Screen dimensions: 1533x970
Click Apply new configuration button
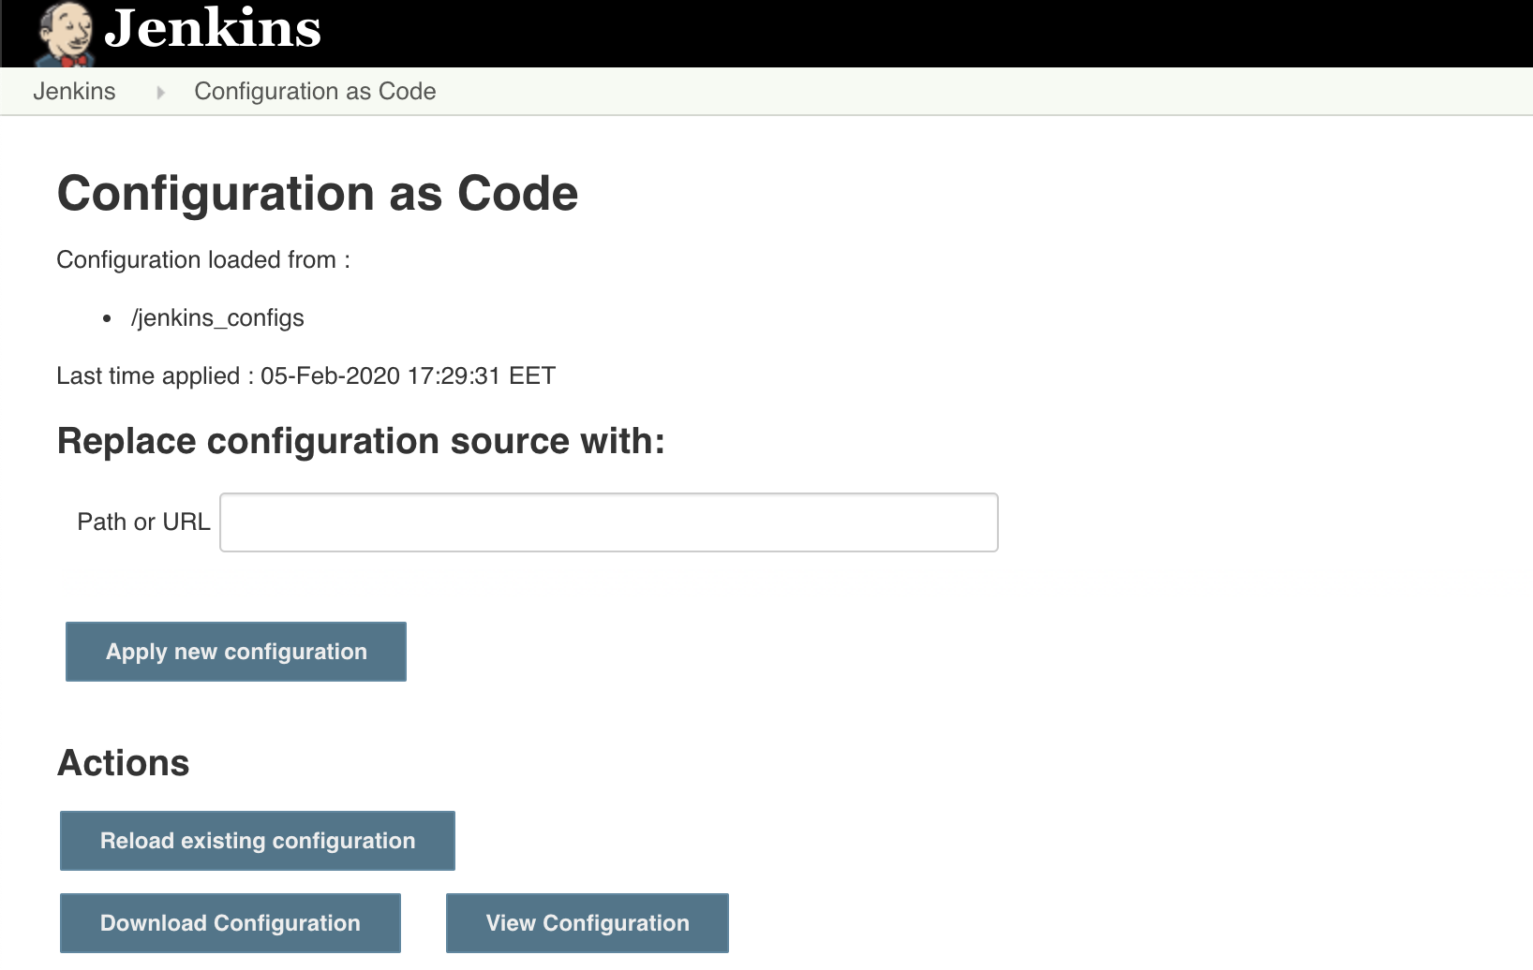click(236, 652)
